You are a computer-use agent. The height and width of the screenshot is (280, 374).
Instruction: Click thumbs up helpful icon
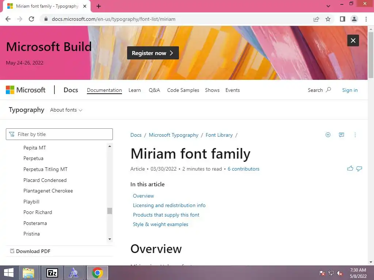pos(350,168)
